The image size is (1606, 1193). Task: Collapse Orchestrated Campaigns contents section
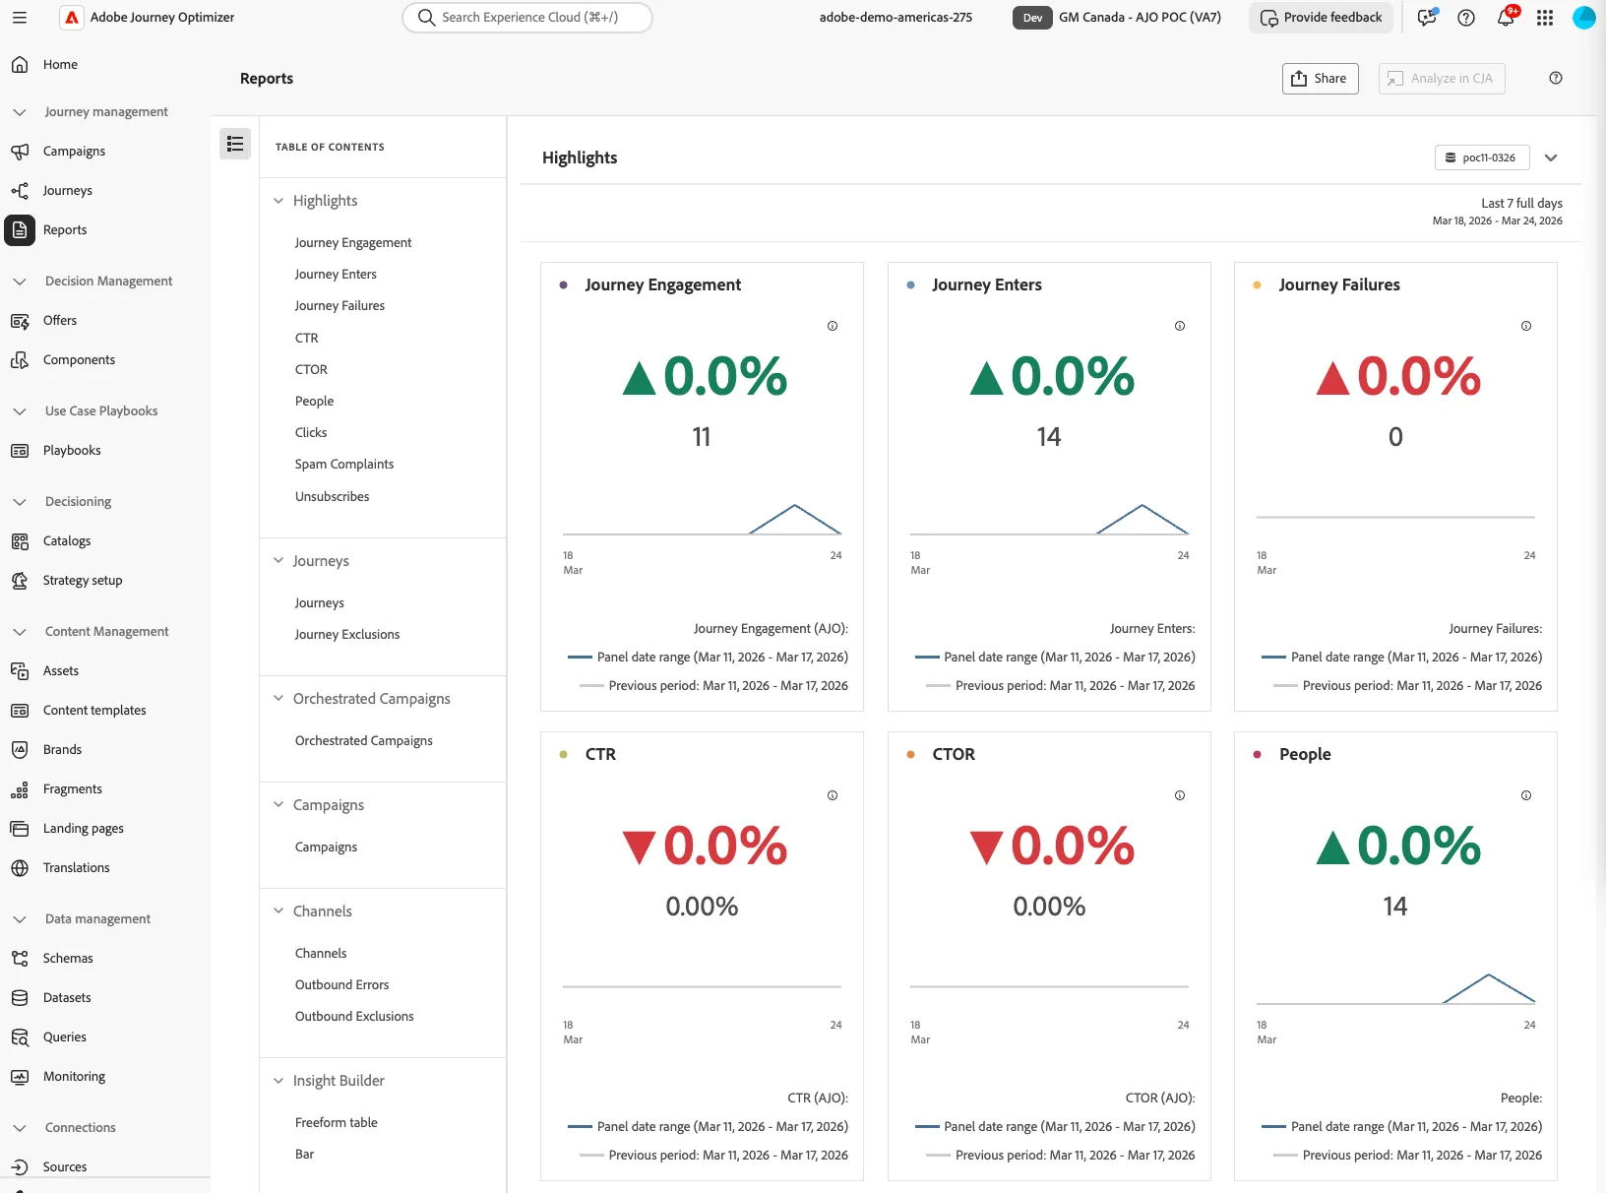click(278, 699)
